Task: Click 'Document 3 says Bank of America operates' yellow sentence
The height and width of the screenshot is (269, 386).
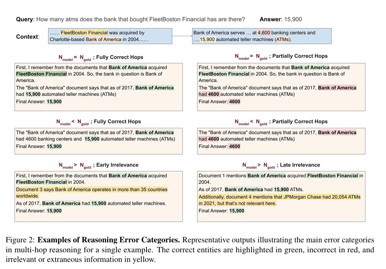Action: point(91,193)
